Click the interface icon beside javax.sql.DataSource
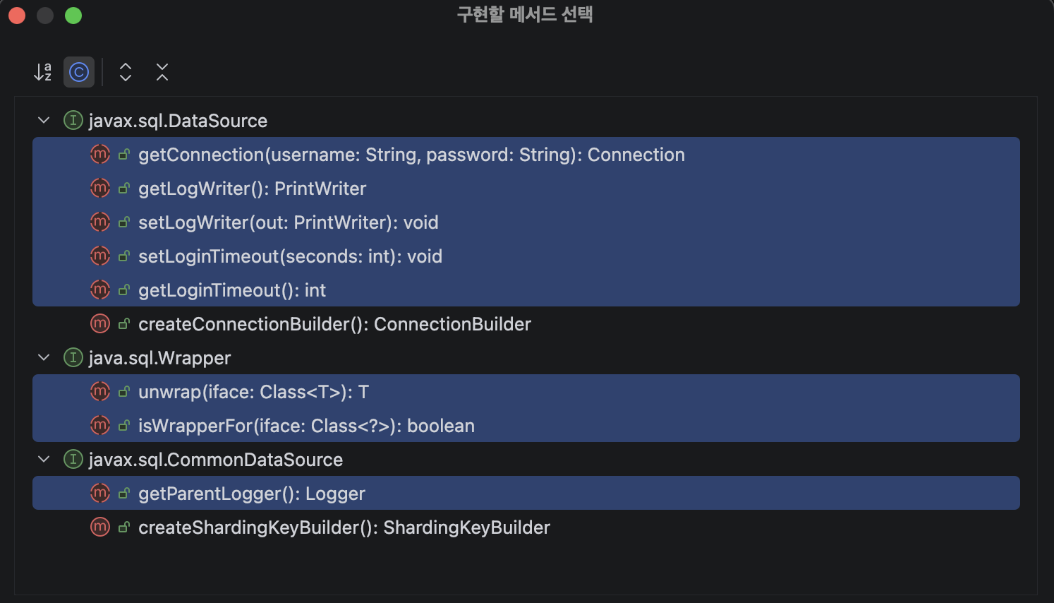1054x603 pixels. click(x=73, y=121)
